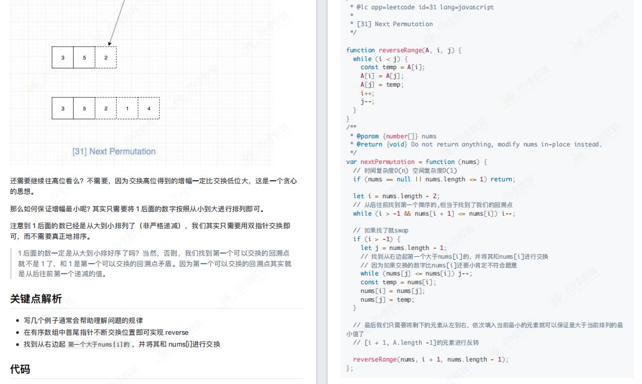
Task: Click the comment "从后往前找到第一个降序的"
Action: tap(433, 204)
